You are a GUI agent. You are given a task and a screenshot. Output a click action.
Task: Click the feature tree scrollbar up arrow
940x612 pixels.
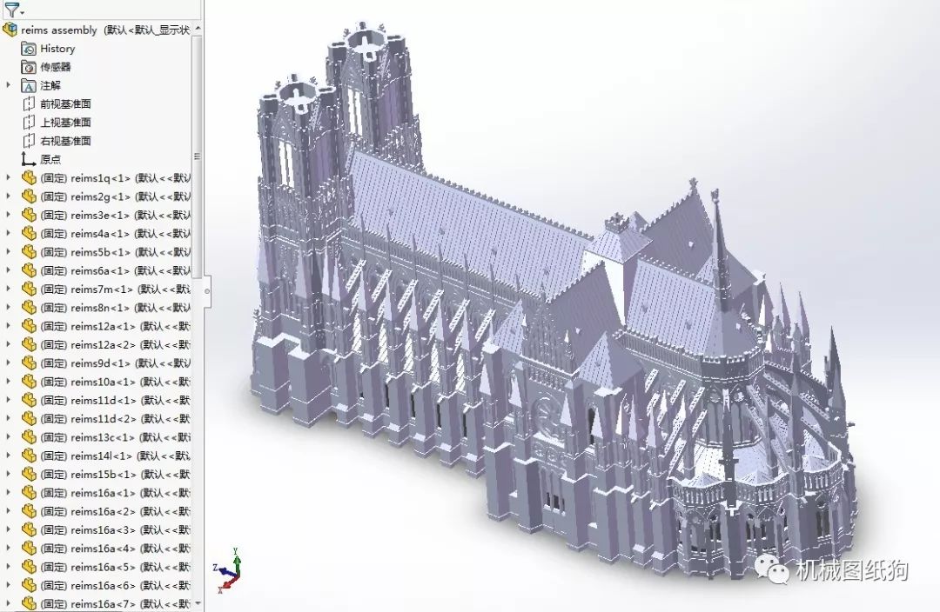(198, 28)
